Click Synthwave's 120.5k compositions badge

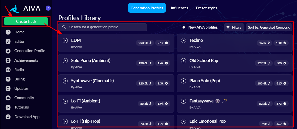[145, 83]
